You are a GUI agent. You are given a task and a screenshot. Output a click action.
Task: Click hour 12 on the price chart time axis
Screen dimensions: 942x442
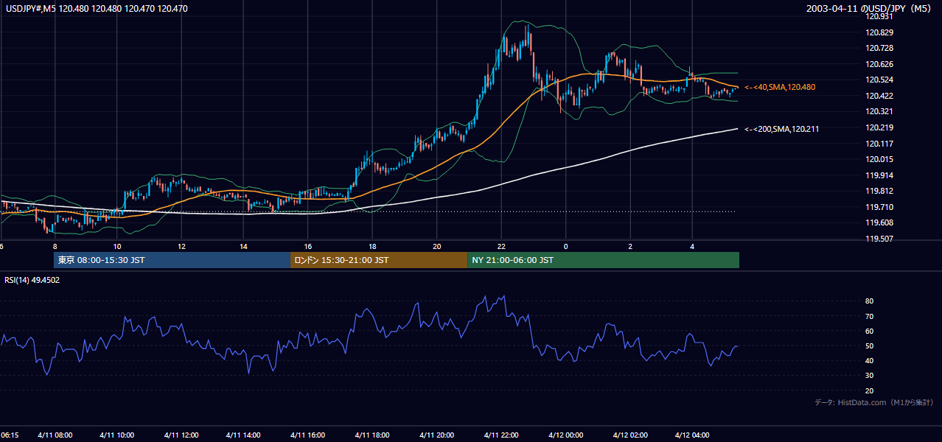point(181,246)
